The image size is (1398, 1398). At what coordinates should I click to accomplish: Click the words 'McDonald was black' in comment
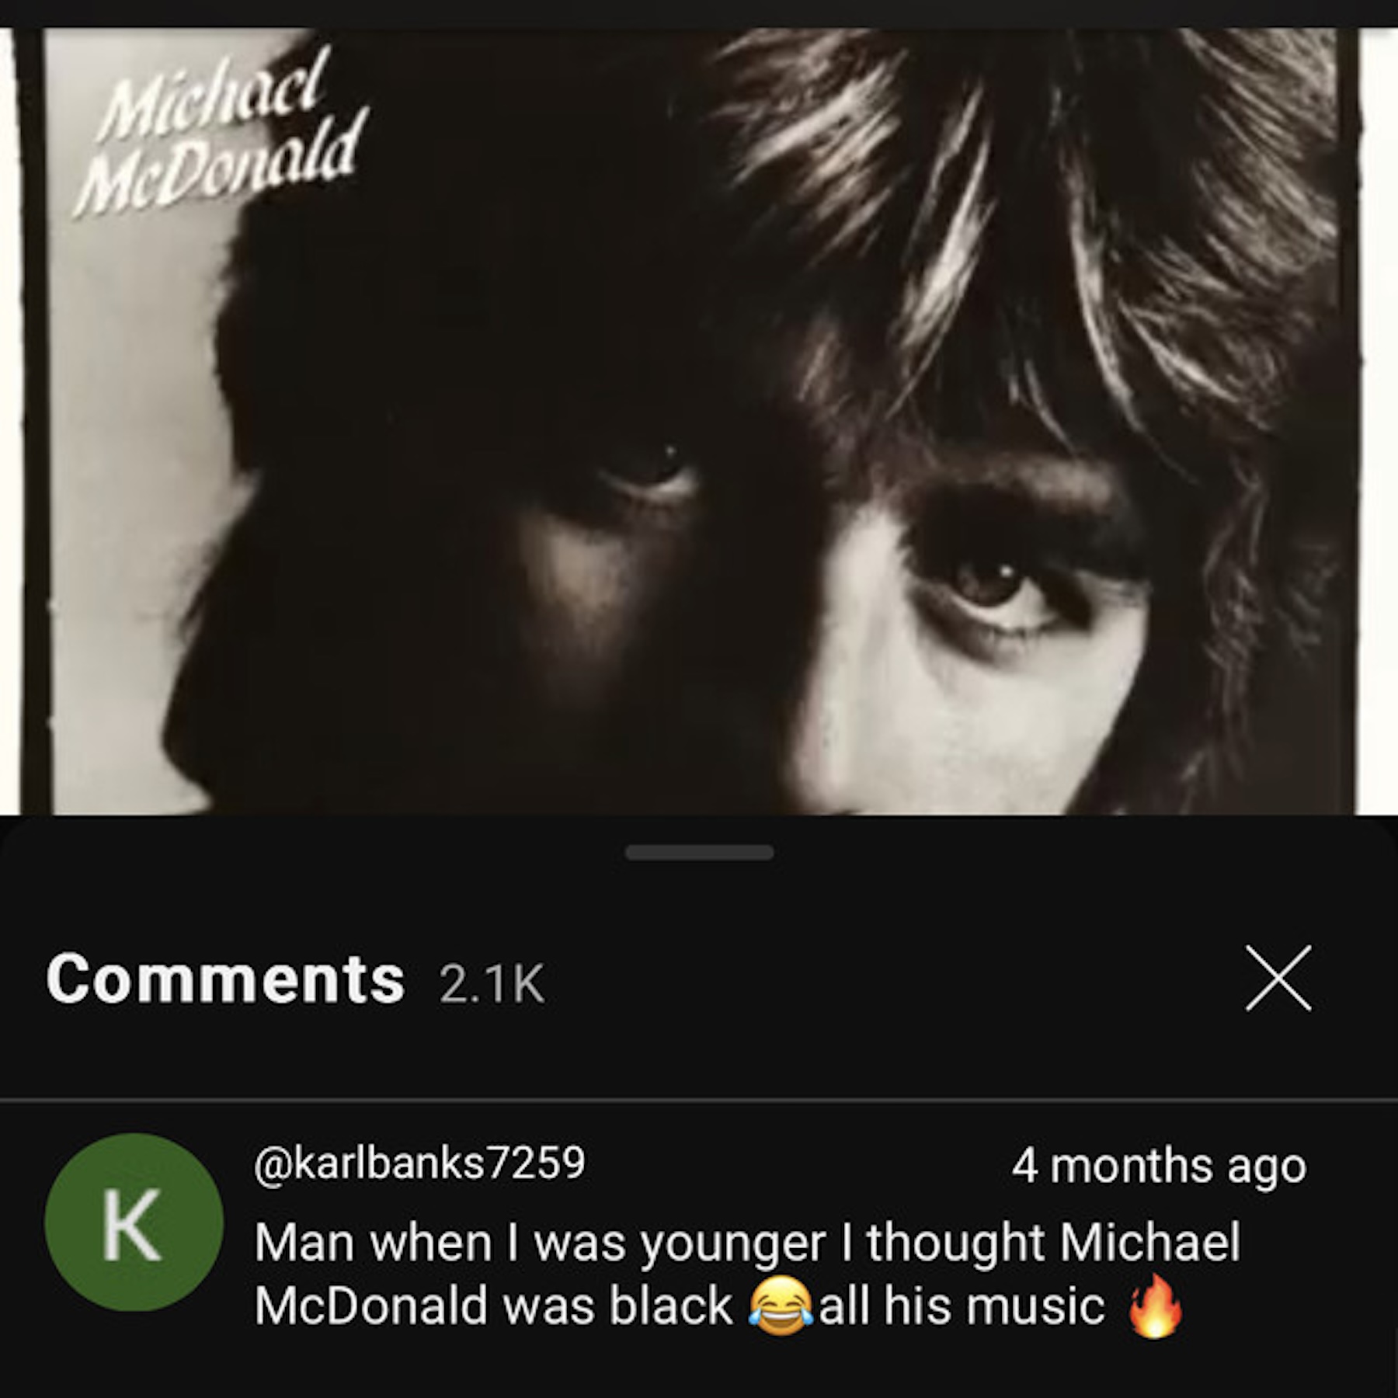[x=493, y=1306]
